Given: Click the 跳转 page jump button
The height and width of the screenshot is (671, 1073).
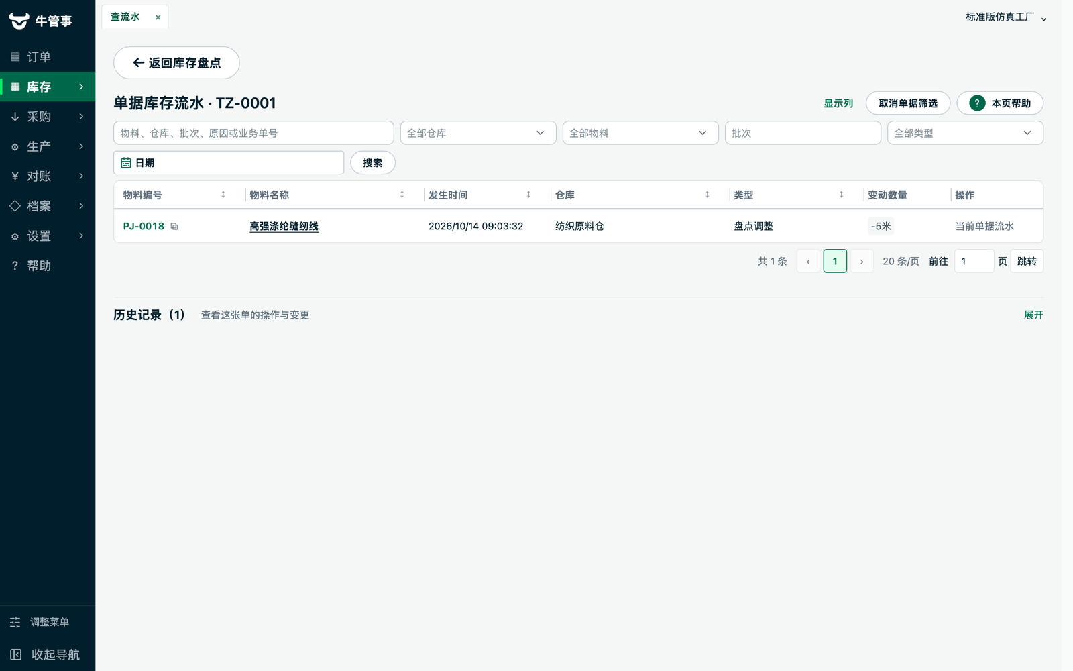Looking at the screenshot, I should tap(1027, 262).
